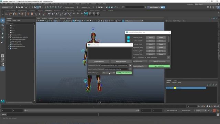Screen dimensions: 220x124
Task: Click the yellow color swatch of skeleton layer
Action: (x=175, y=88)
